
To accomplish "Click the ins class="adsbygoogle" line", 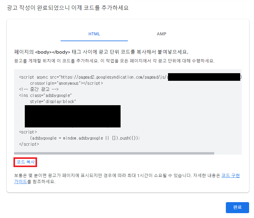I will pos(45,95).
